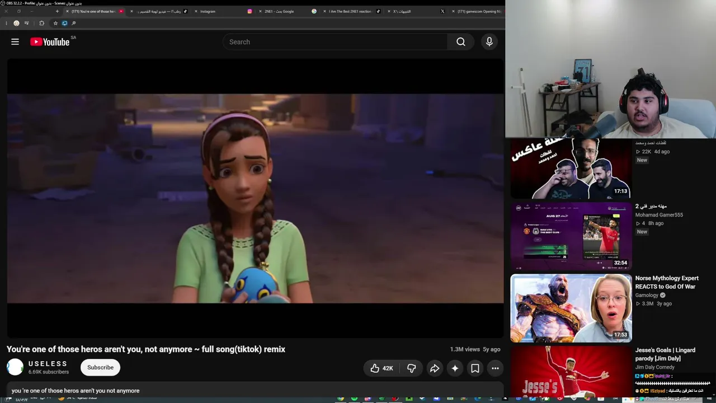Share the video using the arrow icon
716x403 pixels.
tap(435, 368)
